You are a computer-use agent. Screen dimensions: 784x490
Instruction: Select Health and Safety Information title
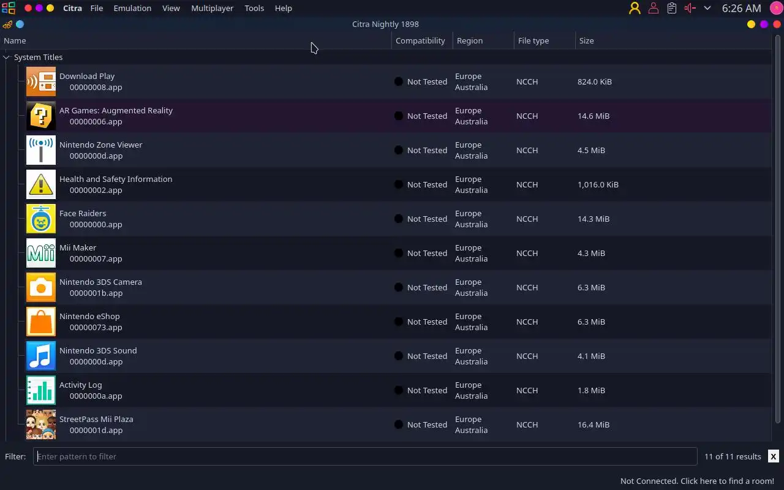(x=116, y=179)
